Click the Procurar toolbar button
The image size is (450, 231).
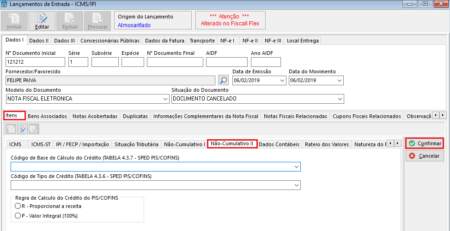click(97, 21)
